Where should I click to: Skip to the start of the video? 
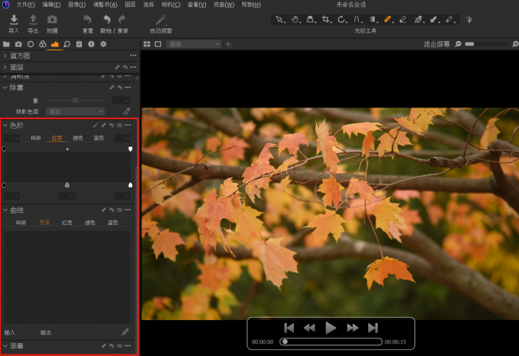[289, 328]
